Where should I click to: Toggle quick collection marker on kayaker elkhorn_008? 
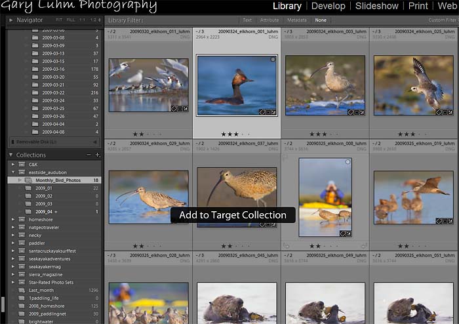pyautogui.click(x=348, y=162)
